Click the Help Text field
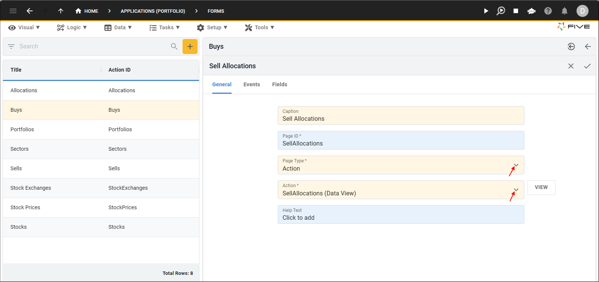The width and height of the screenshot is (599, 282). point(401,214)
